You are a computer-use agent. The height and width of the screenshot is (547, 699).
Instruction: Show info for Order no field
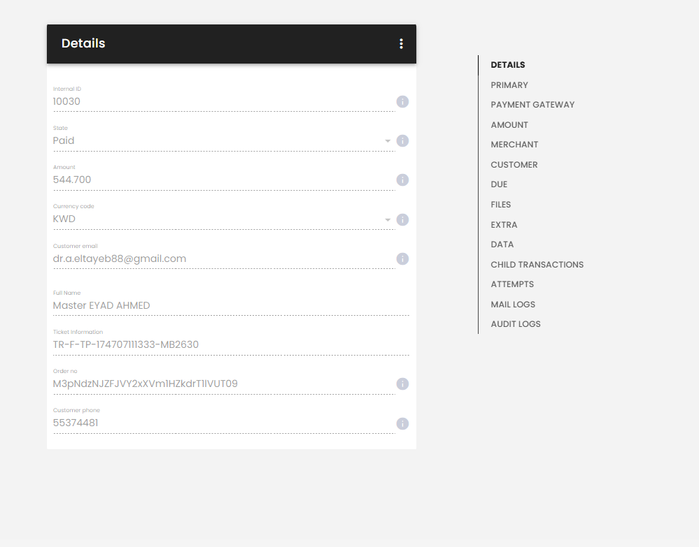coord(402,384)
